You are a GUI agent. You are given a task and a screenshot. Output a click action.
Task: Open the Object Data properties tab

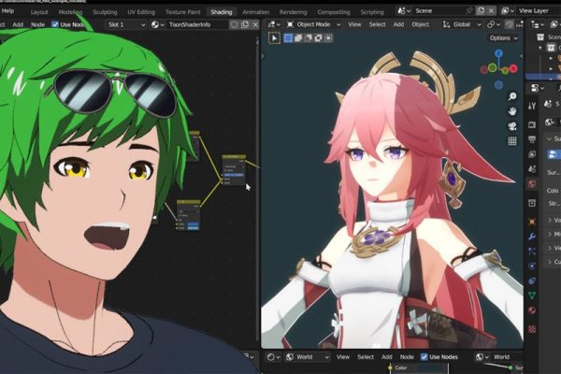click(x=532, y=295)
